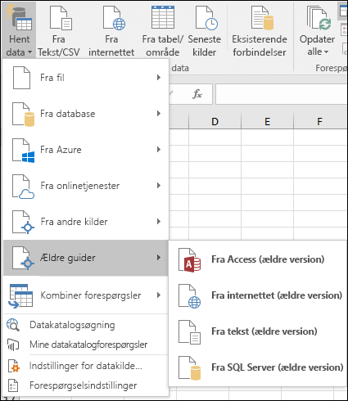Expand the Fra fil submenu arrow

click(159, 78)
